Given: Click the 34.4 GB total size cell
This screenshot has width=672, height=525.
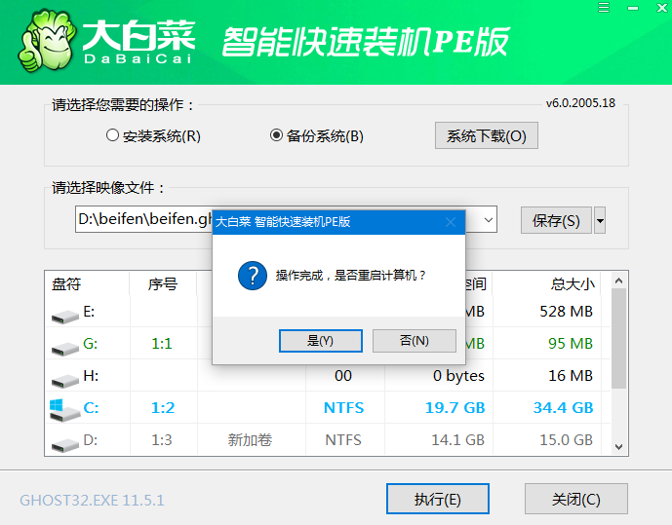Looking at the screenshot, I should click(x=563, y=408).
